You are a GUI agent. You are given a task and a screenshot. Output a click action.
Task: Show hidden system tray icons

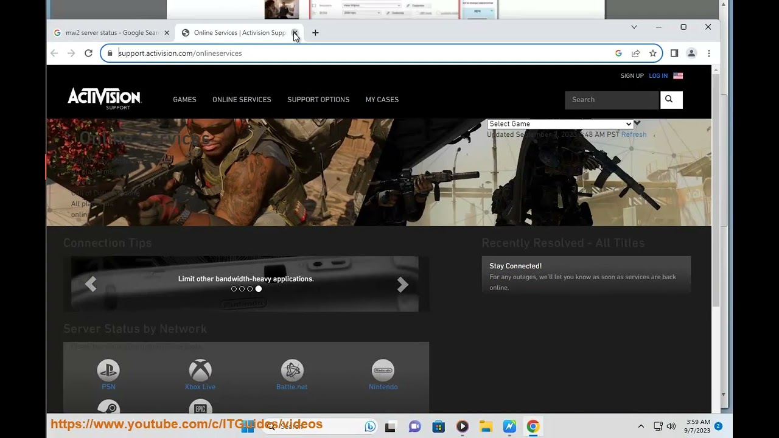point(641,426)
